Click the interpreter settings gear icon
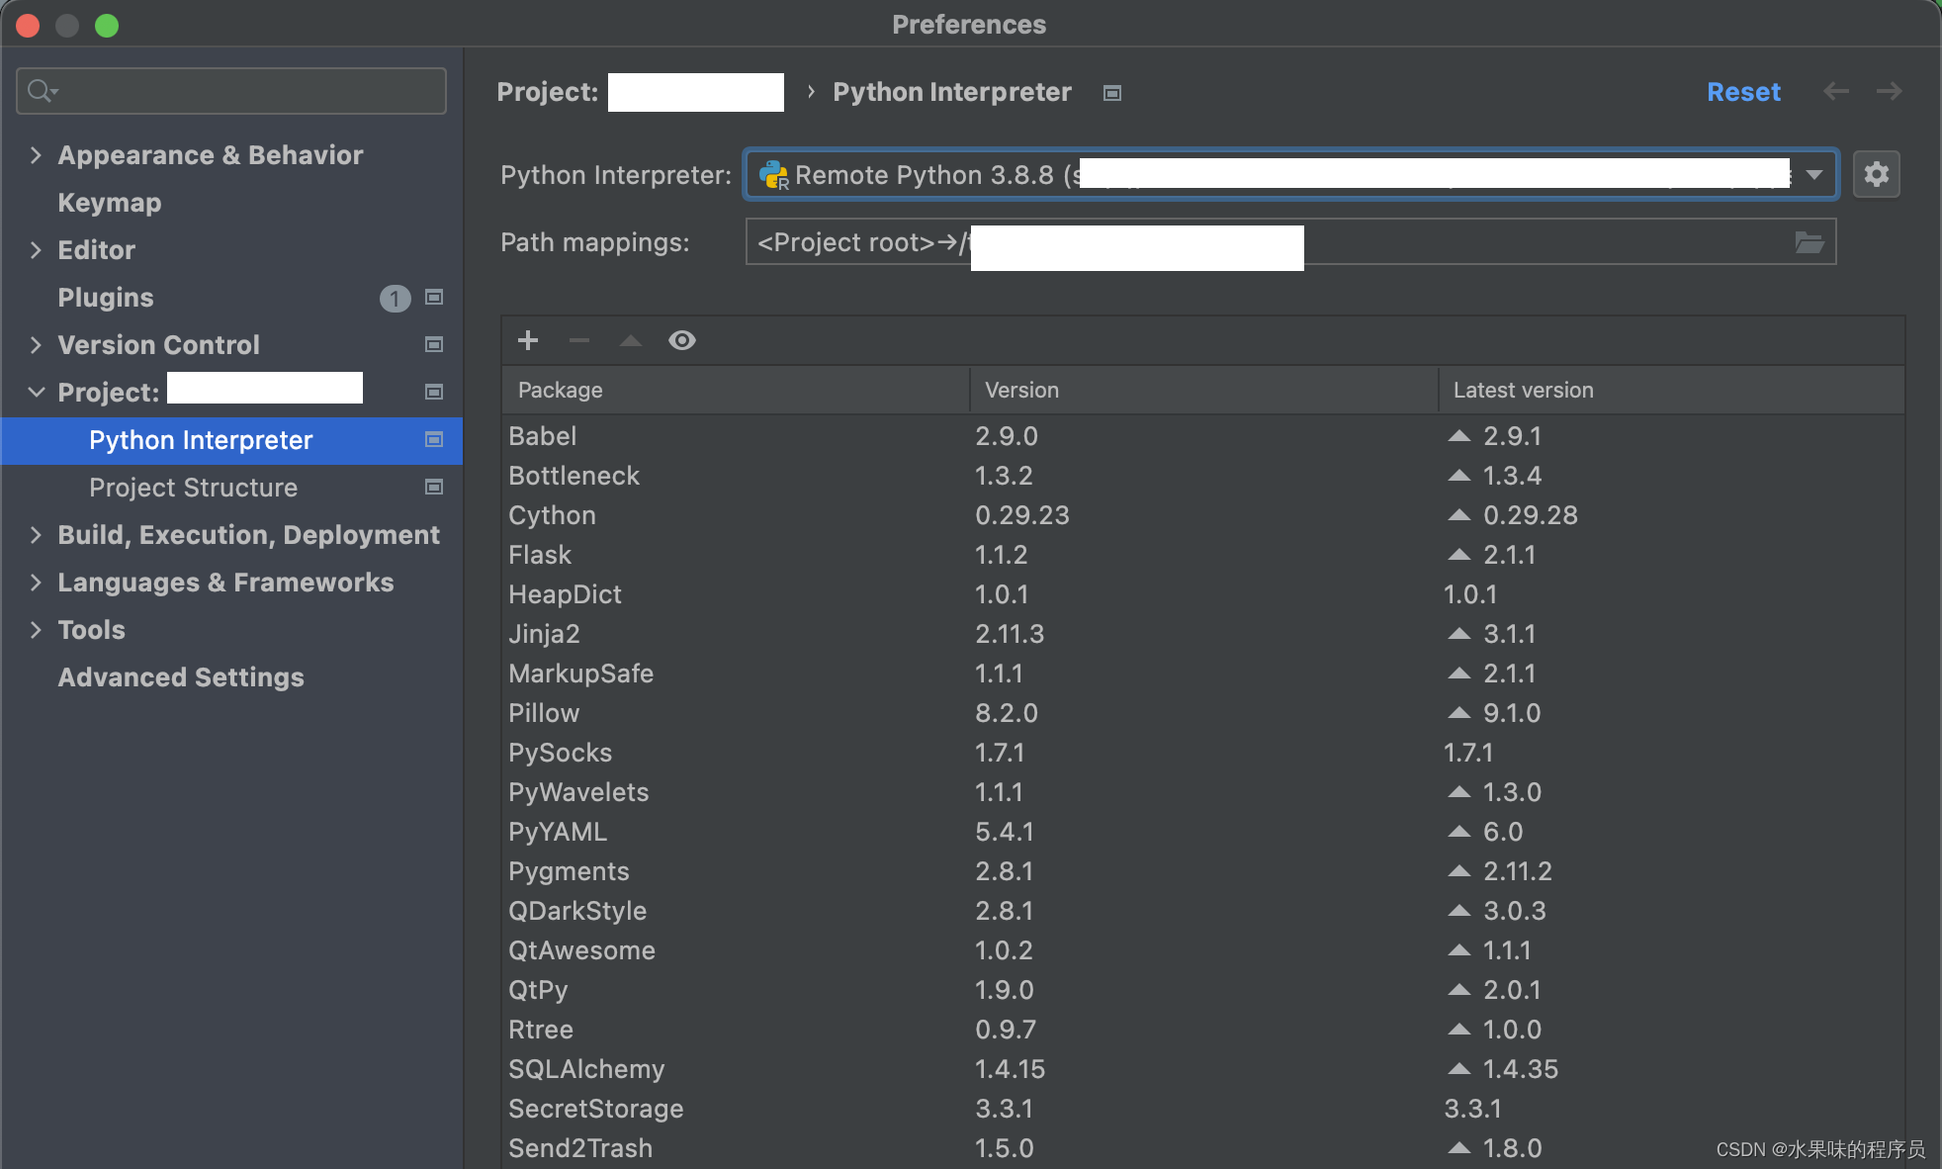This screenshot has width=1942, height=1169. (1877, 175)
